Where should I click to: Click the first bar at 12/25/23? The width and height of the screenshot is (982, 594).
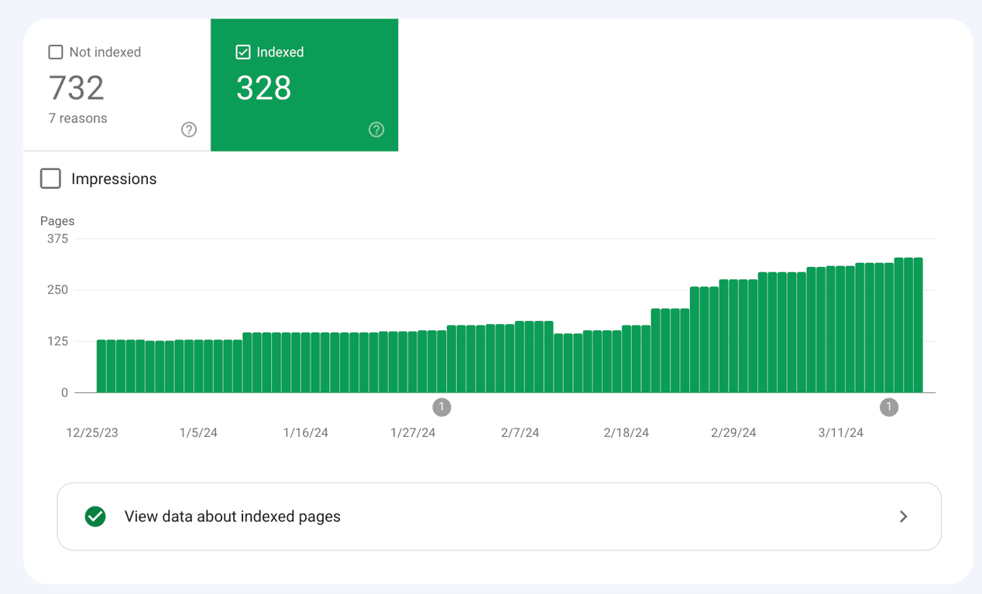pos(101,367)
